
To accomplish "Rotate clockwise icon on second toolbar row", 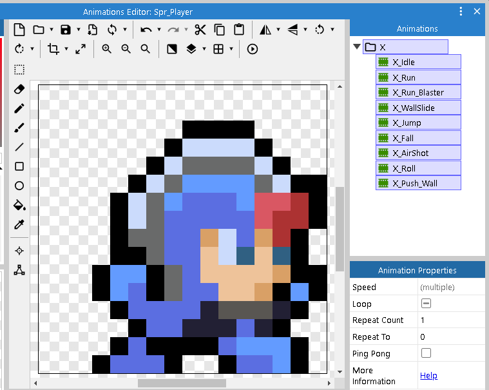I will 19,49.
